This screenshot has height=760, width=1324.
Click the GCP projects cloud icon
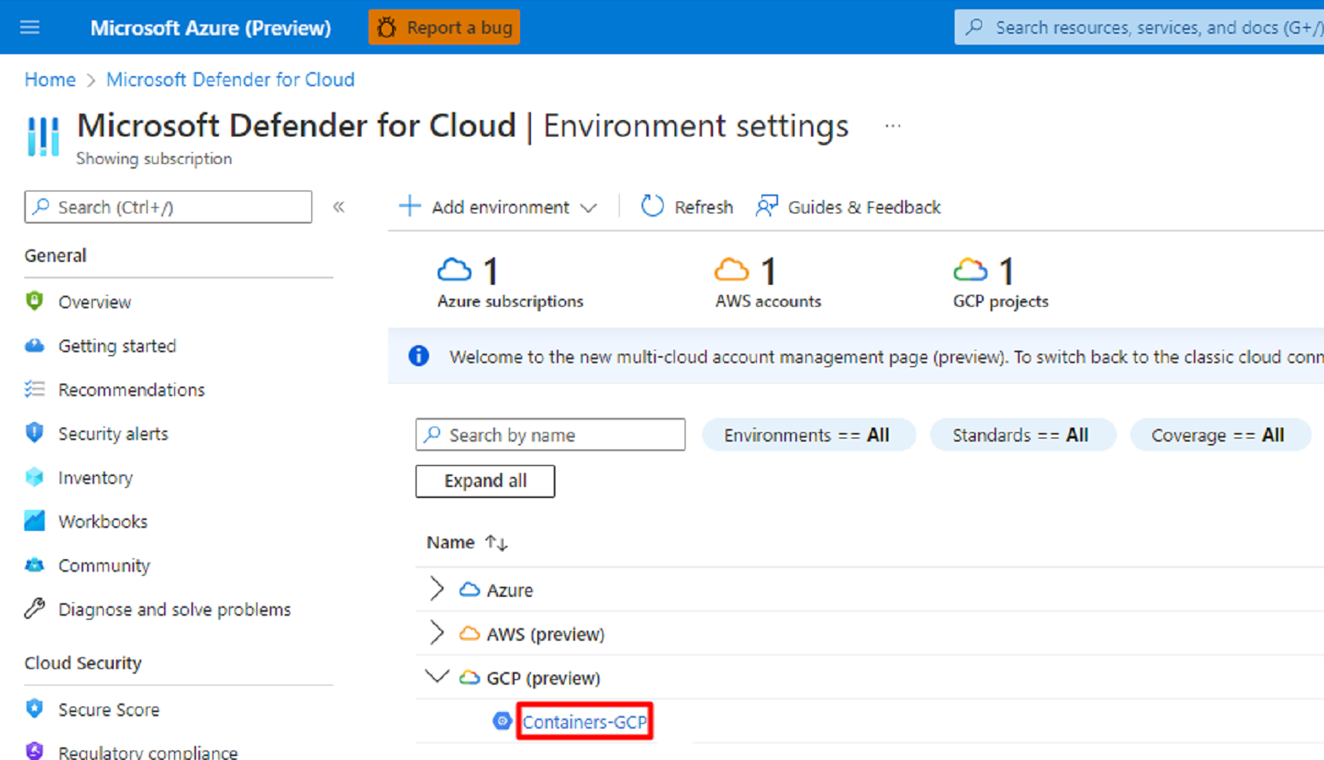click(970, 271)
